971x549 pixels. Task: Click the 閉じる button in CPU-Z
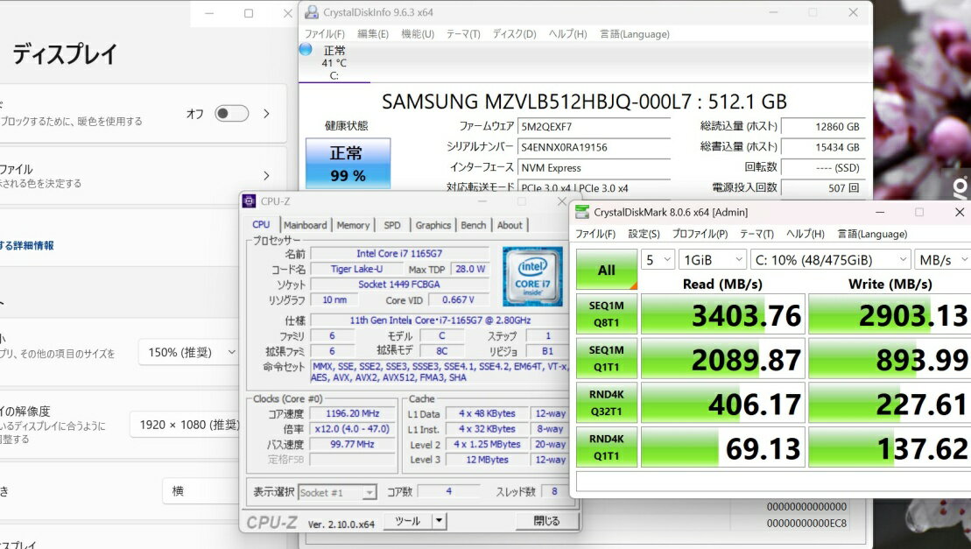click(547, 521)
